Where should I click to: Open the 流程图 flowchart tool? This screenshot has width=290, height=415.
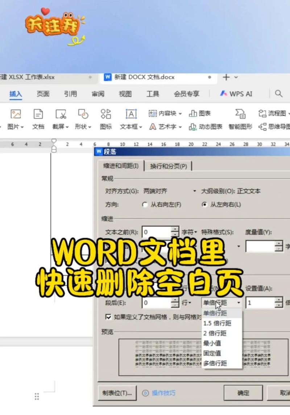[273, 113]
